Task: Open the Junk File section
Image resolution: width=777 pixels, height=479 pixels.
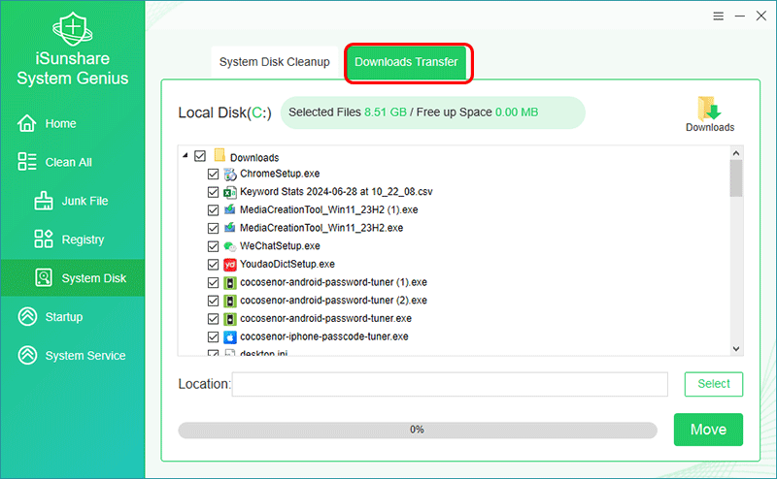Action: 72,201
